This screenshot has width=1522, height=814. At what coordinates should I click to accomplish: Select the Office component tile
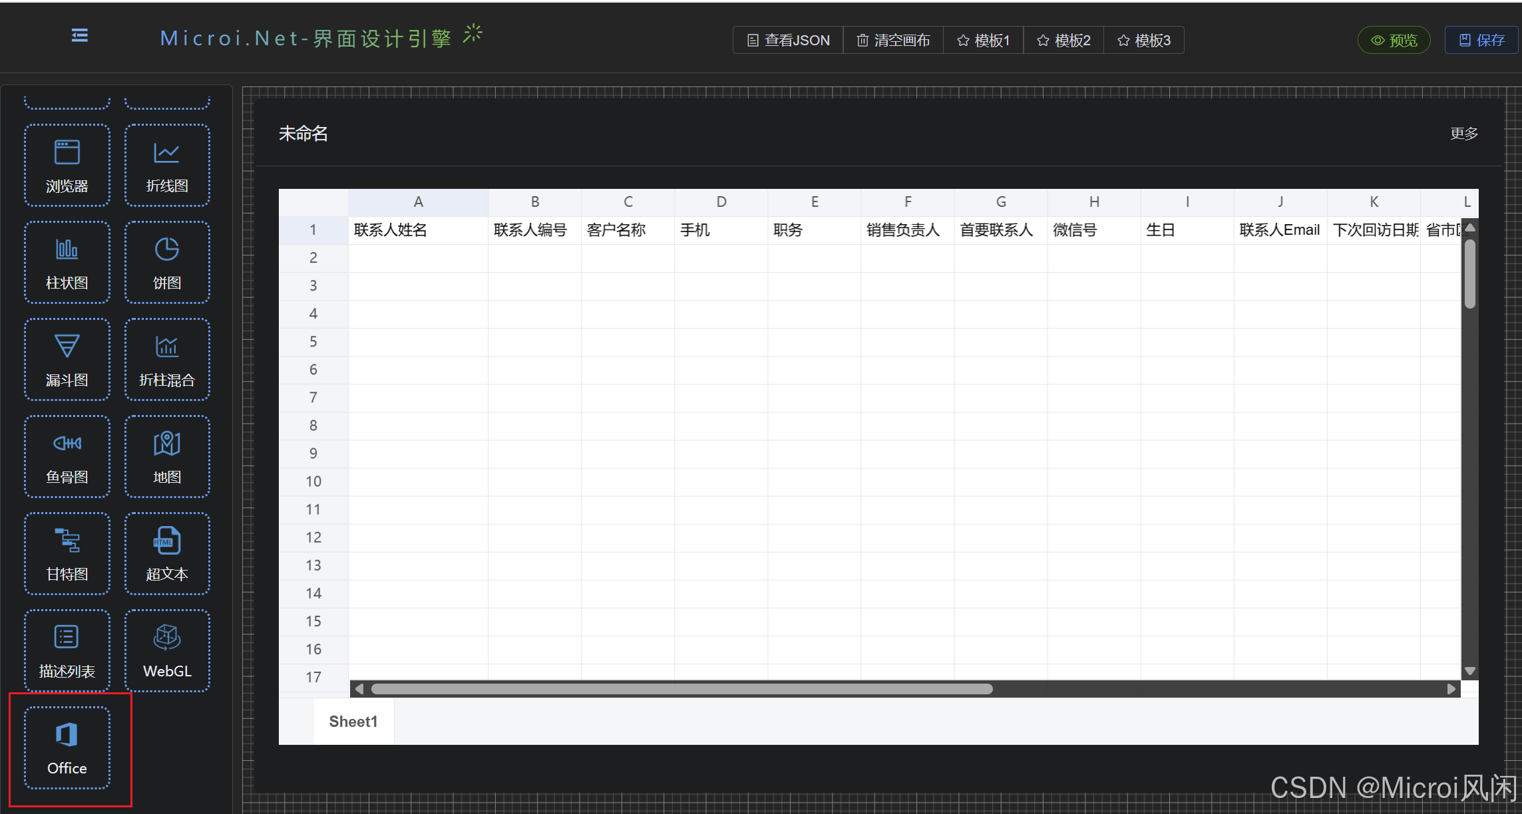click(x=67, y=747)
